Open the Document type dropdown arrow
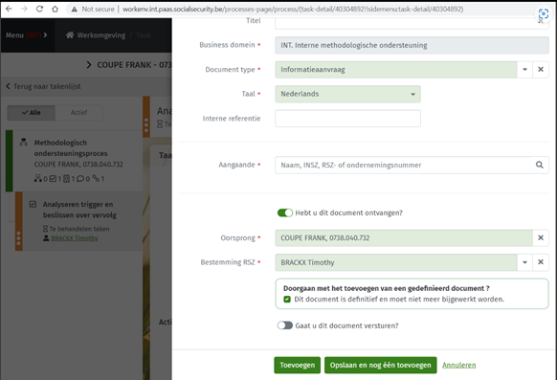Image resolution: width=557 pixels, height=380 pixels. [x=524, y=69]
